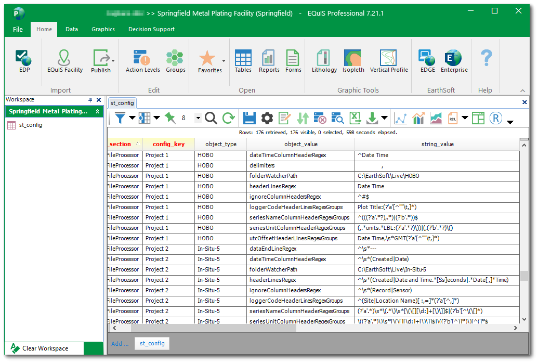The image size is (538, 363).
Task: Select the EQuIS Facility icon
Action: [x=64, y=59]
